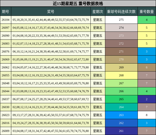The width and height of the screenshot is (156, 135).
Task: Click the repeat count 4 in row 26104
Action: click(147, 20)
